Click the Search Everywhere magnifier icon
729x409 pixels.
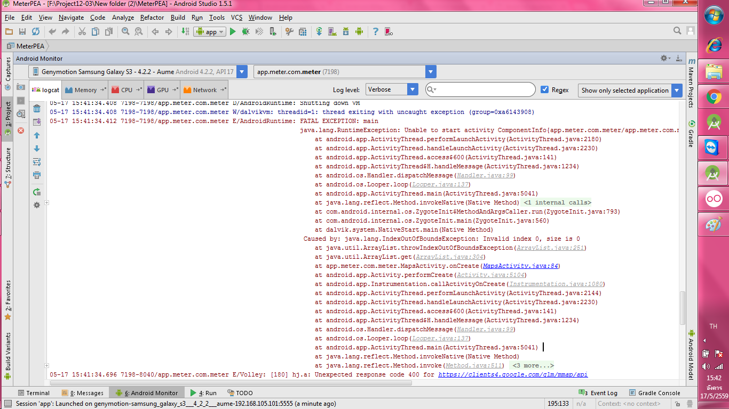click(677, 31)
